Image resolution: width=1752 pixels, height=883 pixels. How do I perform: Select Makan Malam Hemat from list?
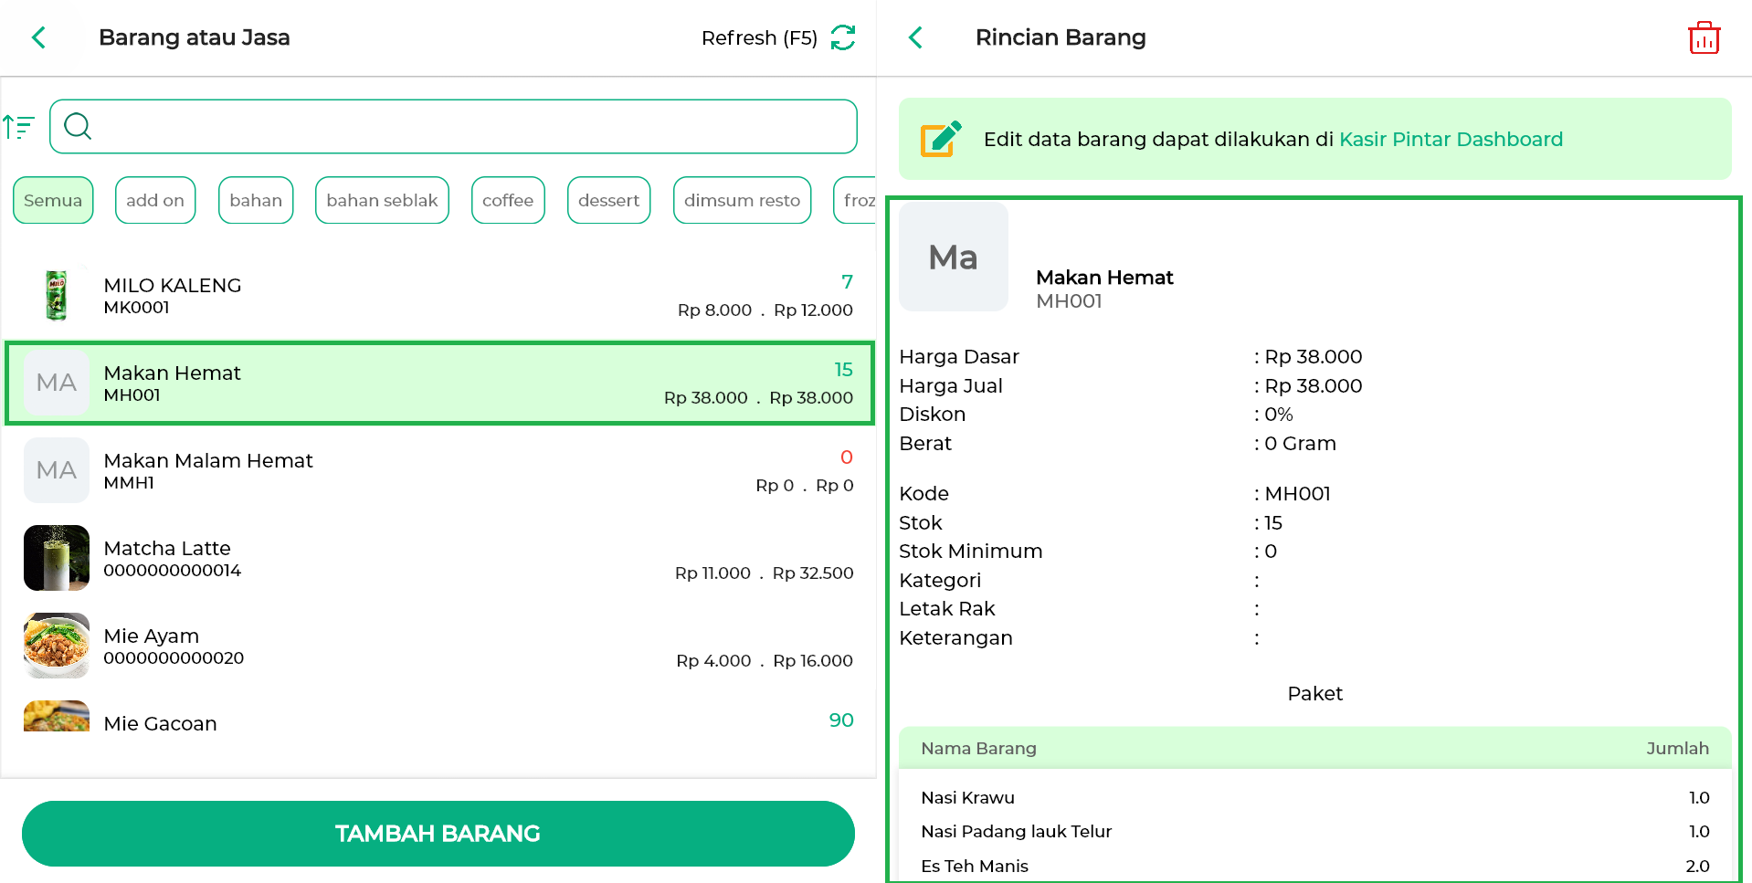point(438,470)
